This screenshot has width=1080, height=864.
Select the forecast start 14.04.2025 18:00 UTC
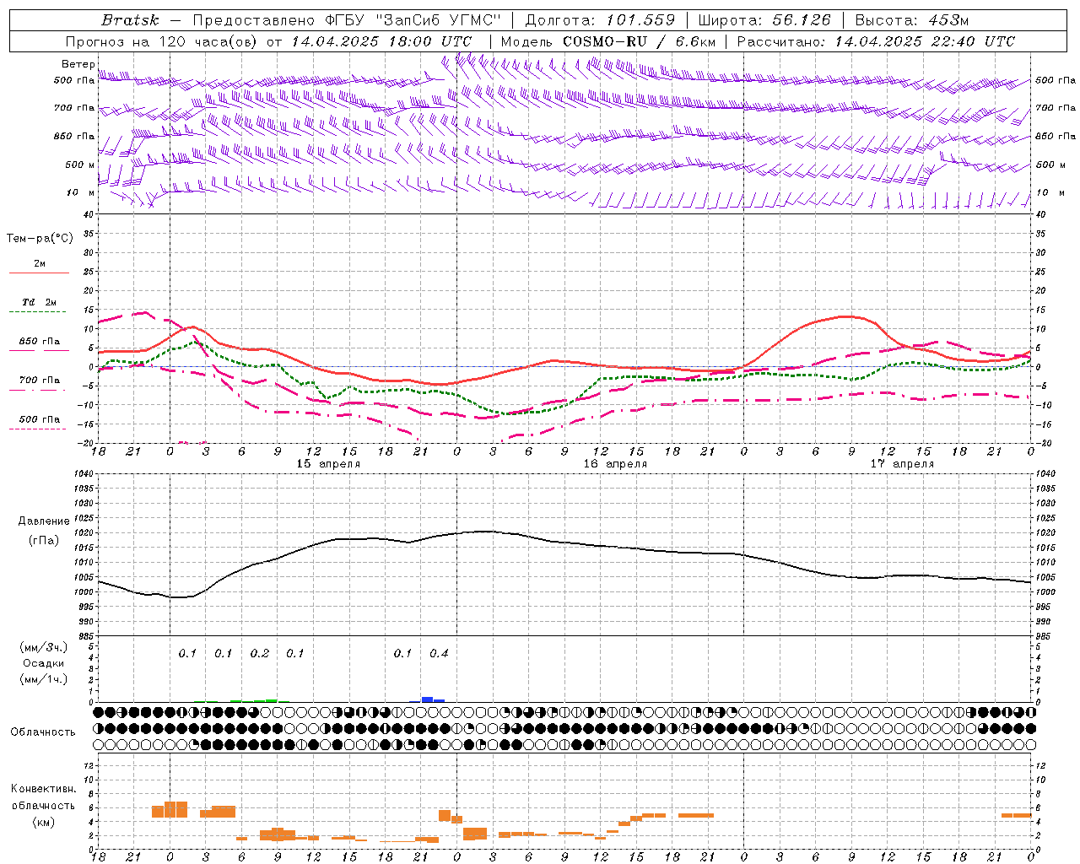381,41
